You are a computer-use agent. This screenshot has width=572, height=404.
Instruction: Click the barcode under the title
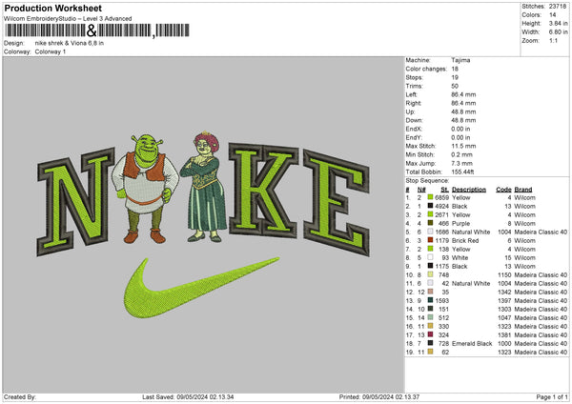point(97,30)
